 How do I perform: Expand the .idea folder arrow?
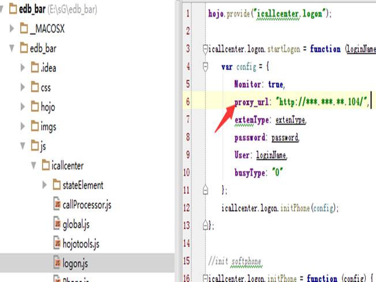[23, 67]
